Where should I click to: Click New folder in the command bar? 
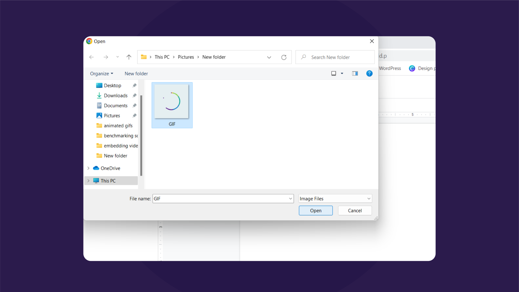(136, 73)
